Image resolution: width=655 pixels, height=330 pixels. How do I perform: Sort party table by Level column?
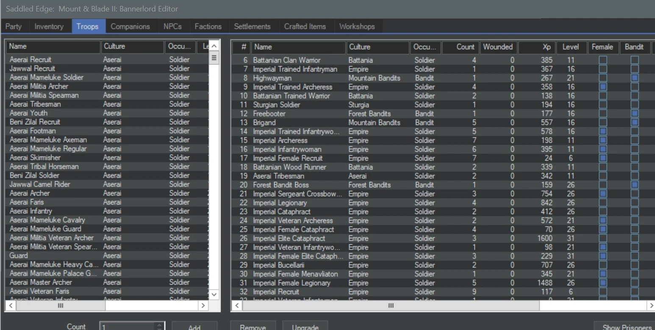point(572,47)
